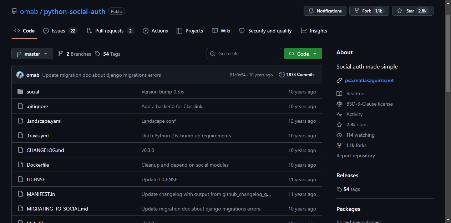Click the file icon beside MANIFEST.in
451x223 pixels.
pyautogui.click(x=20, y=194)
